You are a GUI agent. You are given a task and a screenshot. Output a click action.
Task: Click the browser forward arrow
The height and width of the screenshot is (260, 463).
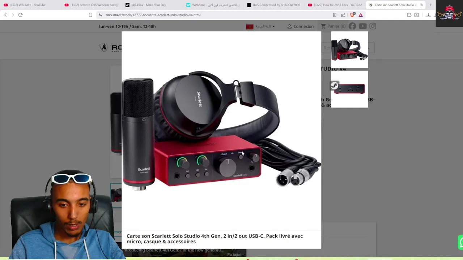[x=13, y=15]
